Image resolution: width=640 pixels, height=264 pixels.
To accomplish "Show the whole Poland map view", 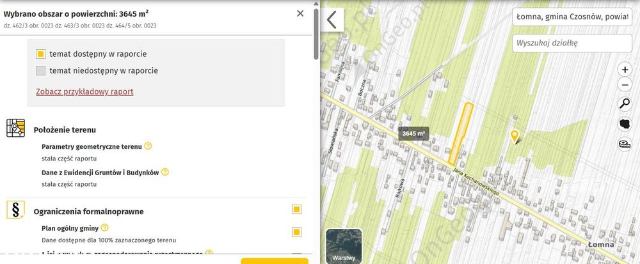I will pos(625,124).
